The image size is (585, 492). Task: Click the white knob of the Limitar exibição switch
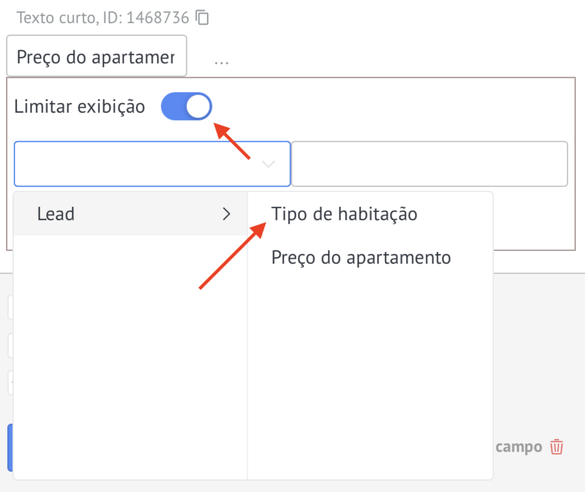point(198,106)
